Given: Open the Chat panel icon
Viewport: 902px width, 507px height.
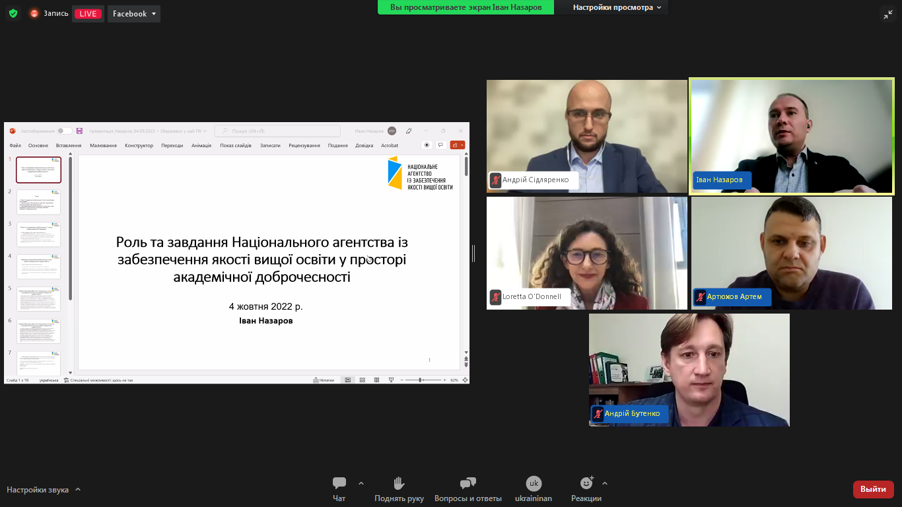Looking at the screenshot, I should pyautogui.click(x=339, y=483).
